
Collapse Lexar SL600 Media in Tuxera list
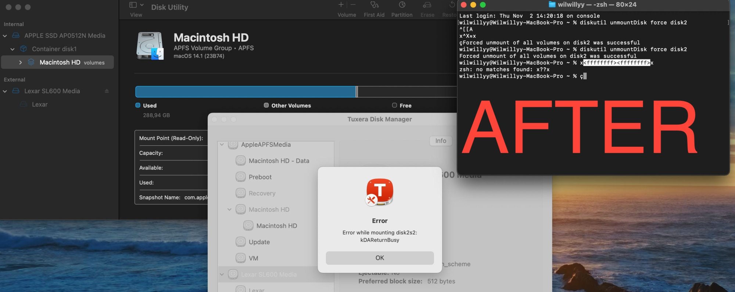[x=222, y=274]
